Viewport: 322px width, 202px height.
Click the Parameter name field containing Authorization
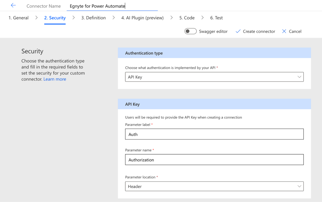point(214,159)
